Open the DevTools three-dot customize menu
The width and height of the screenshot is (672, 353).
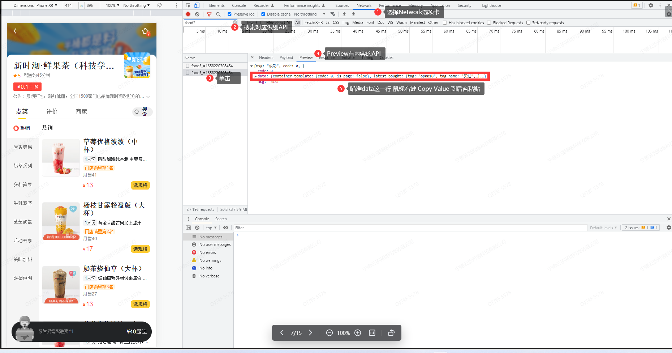click(660, 5)
